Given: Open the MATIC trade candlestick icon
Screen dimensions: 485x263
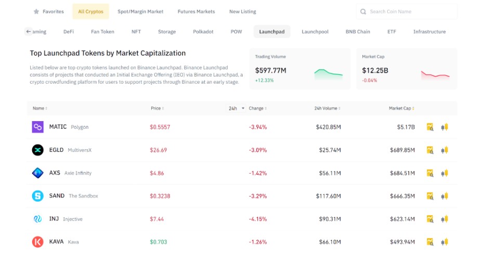Looking at the screenshot, I should tap(444, 127).
